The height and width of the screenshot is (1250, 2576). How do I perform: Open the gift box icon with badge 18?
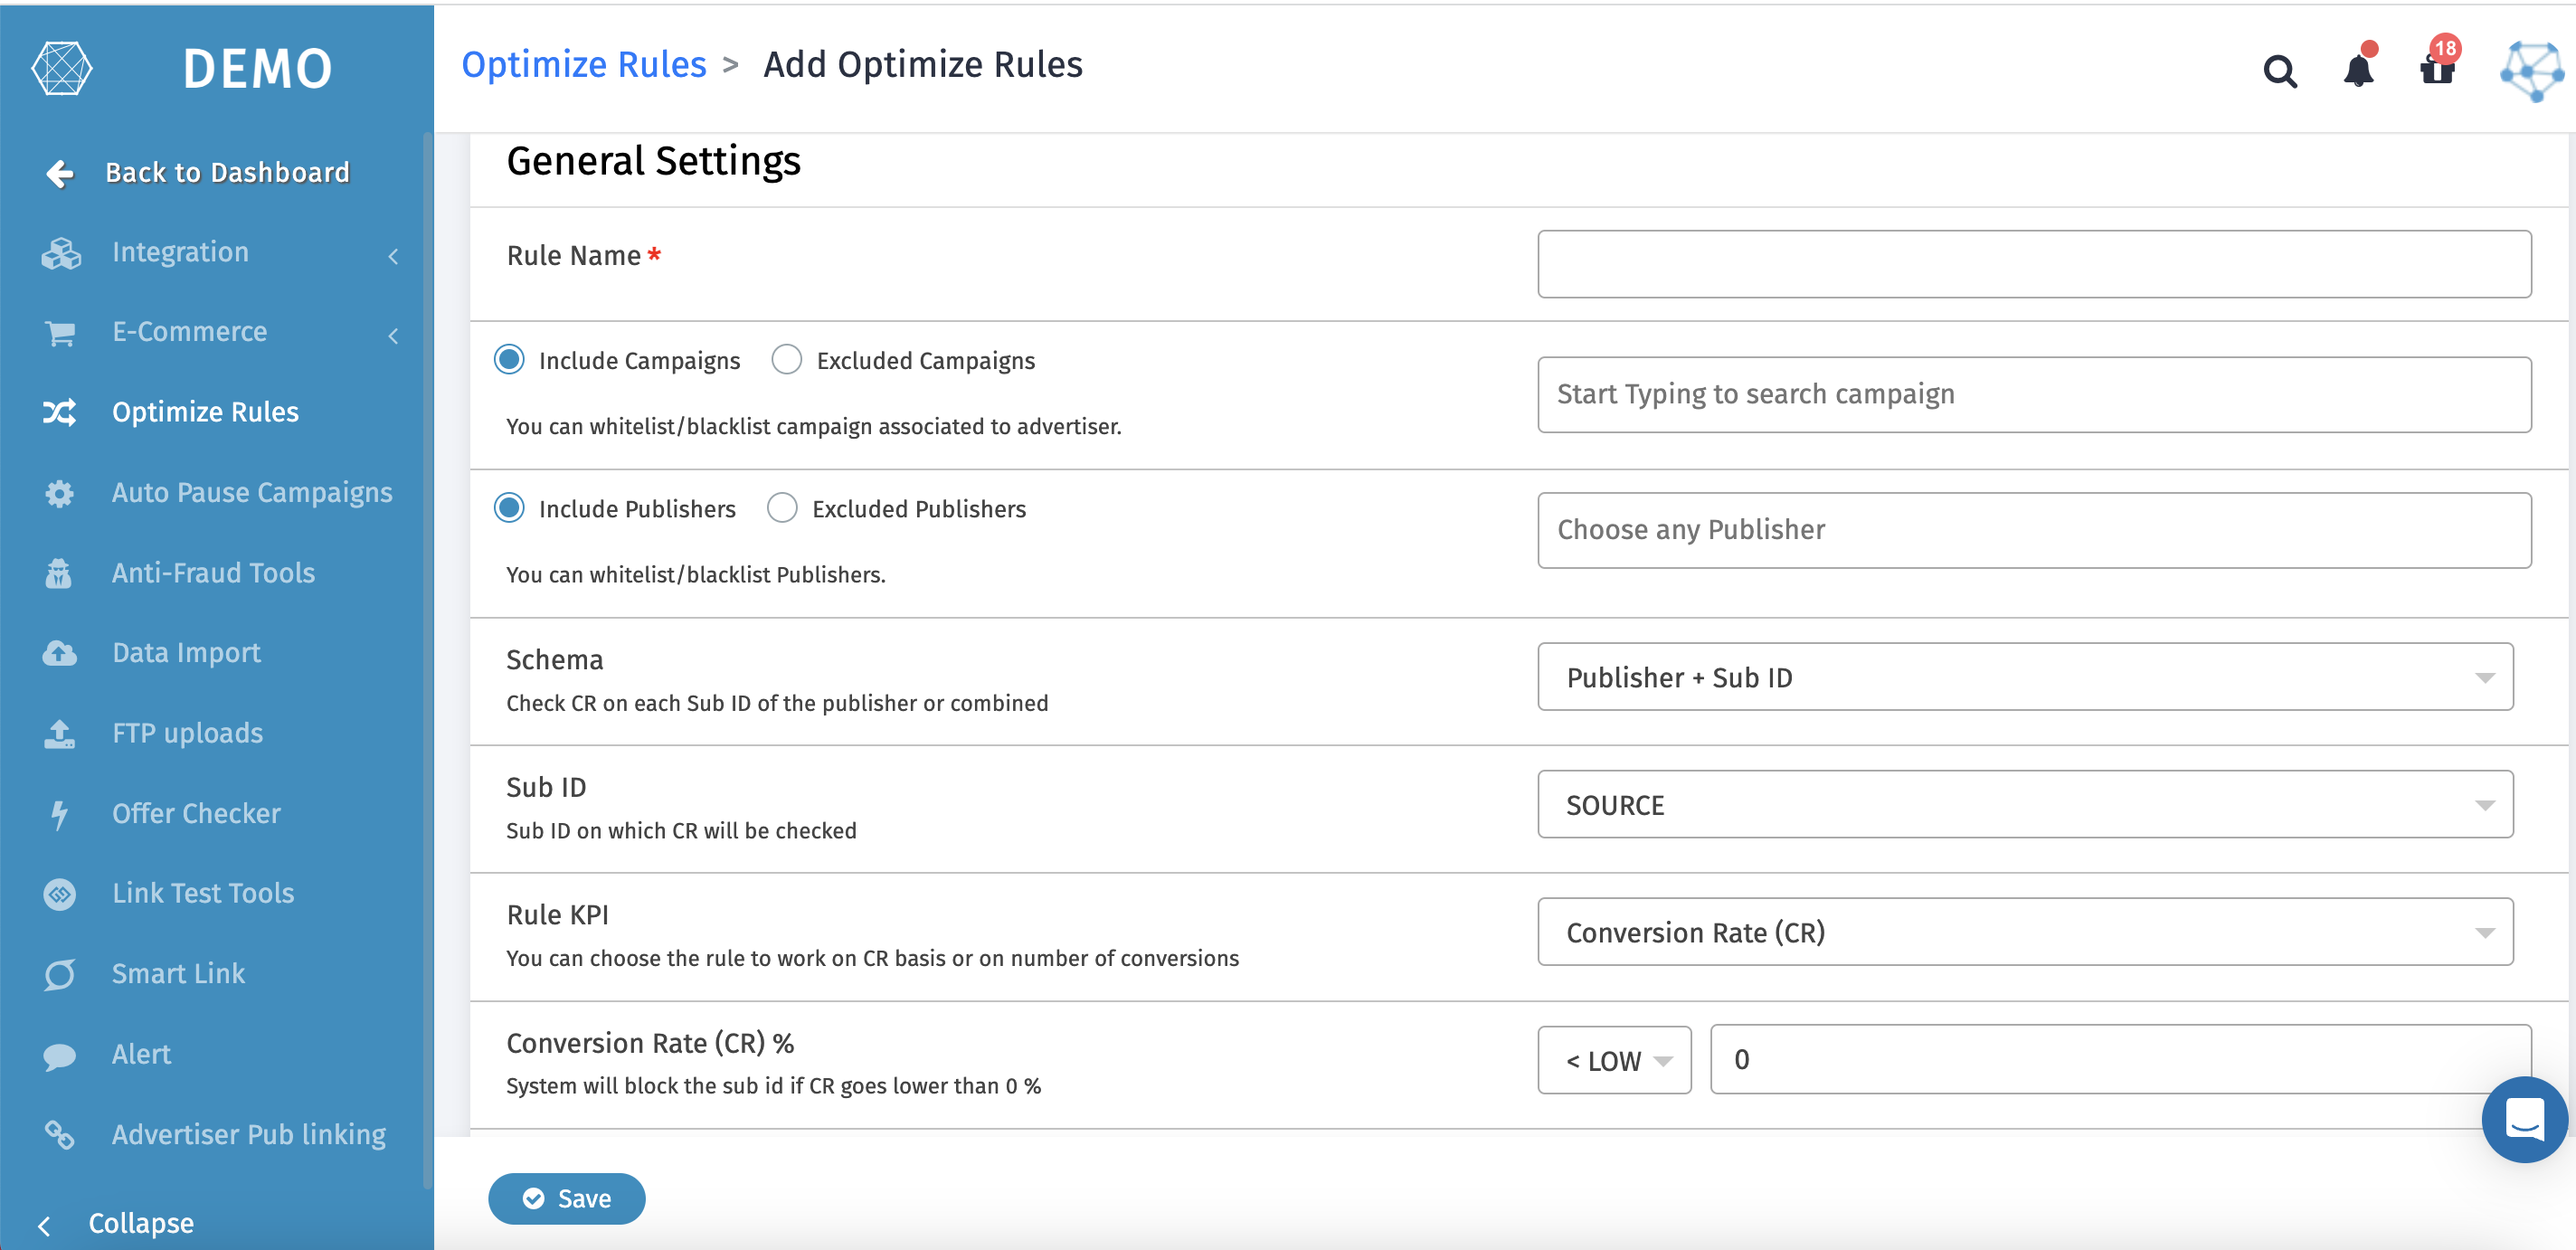point(2436,69)
